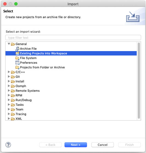Click the wizard list vertical scrollbar
The width and height of the screenshot is (146, 153).
pyautogui.click(x=139, y=81)
